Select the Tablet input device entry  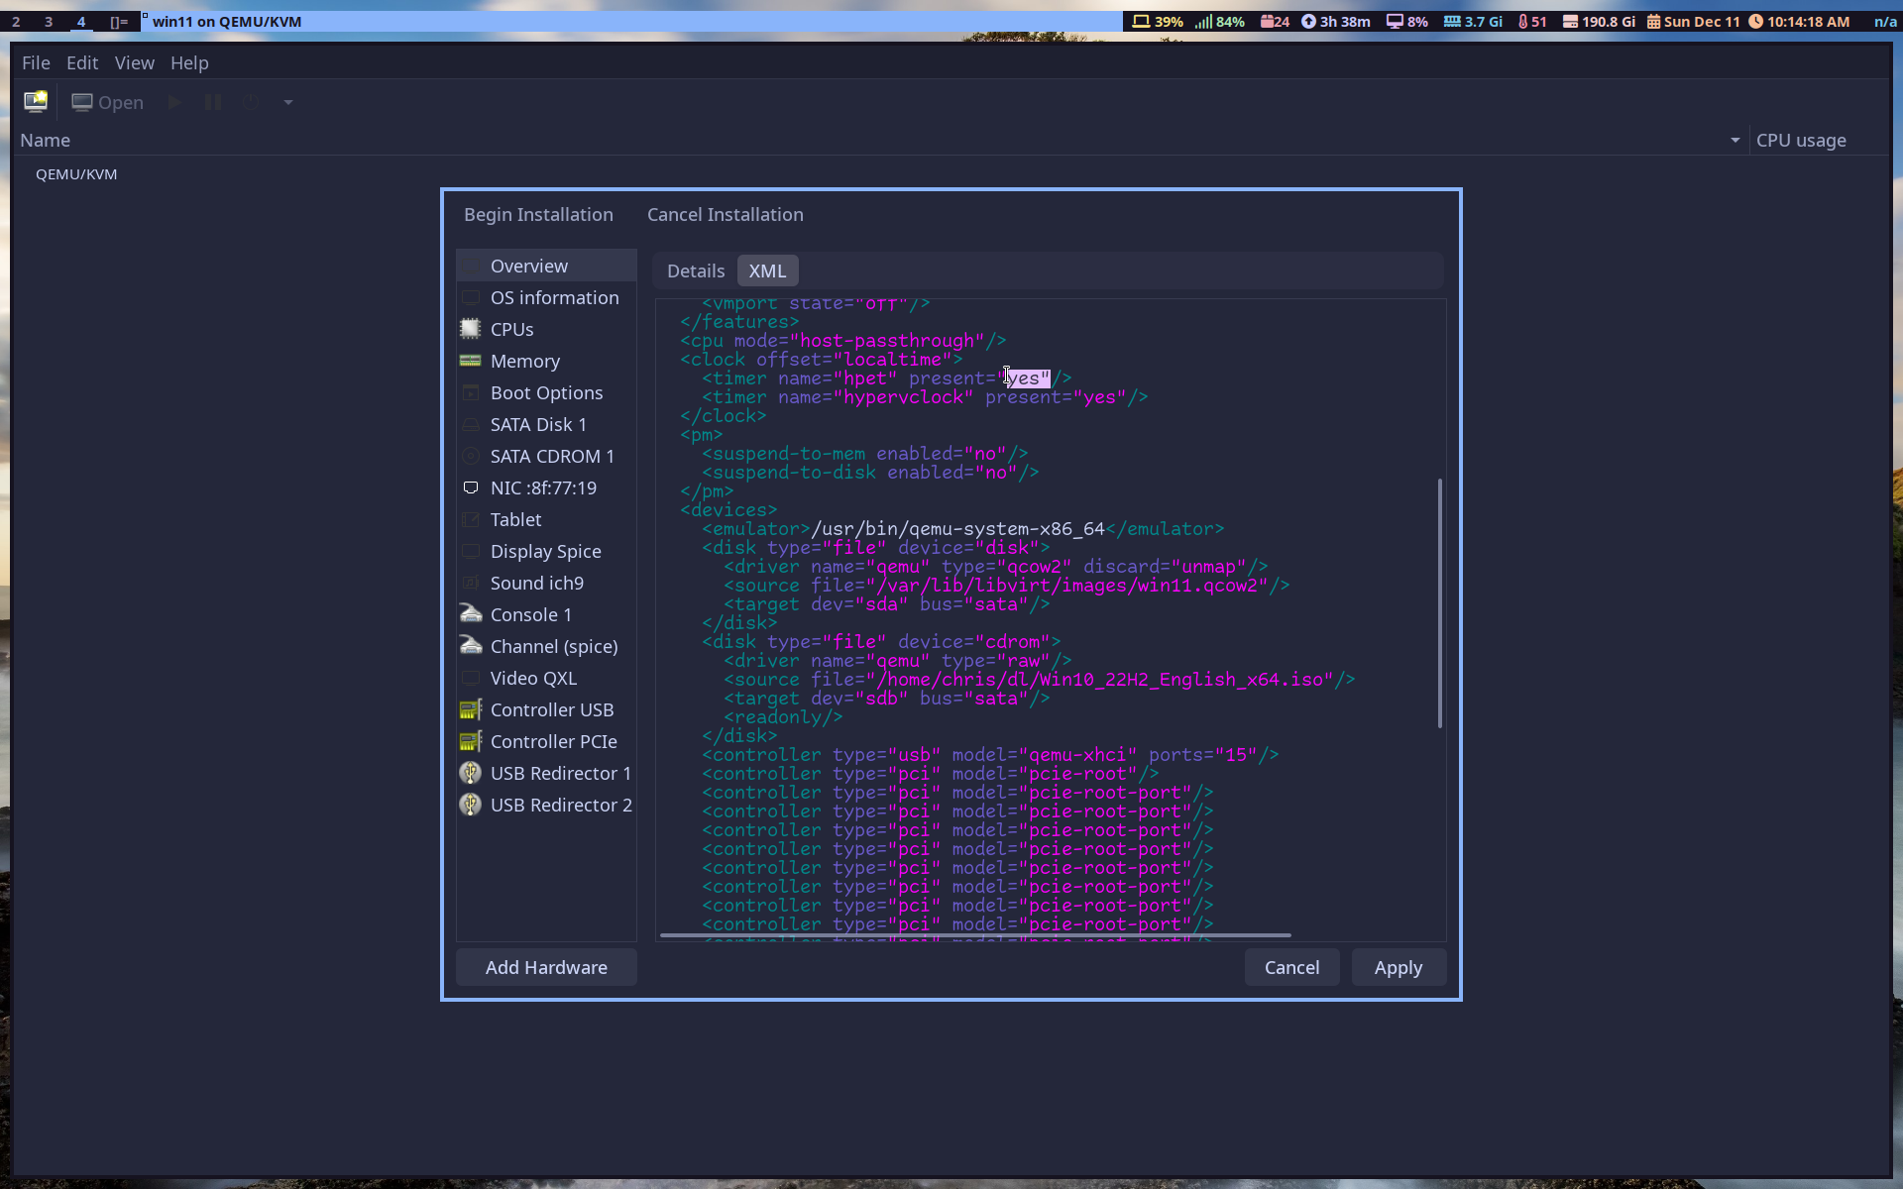click(x=546, y=519)
